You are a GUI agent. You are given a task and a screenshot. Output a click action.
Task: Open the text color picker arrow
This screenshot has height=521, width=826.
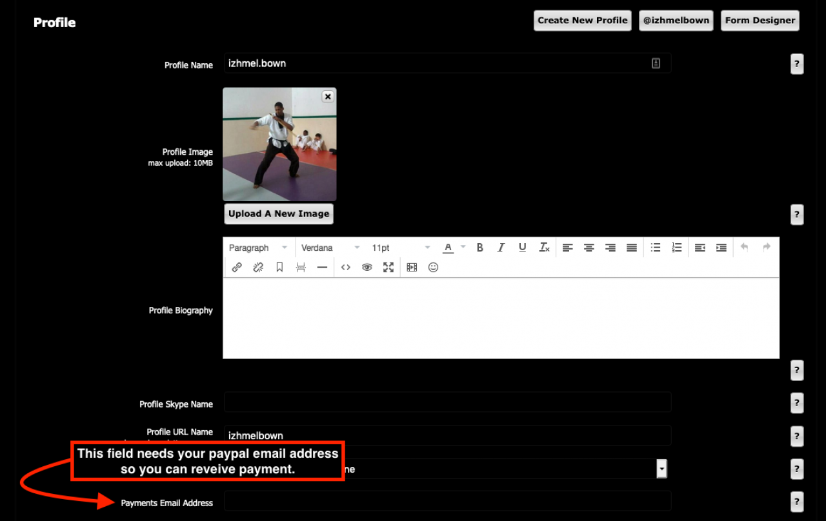point(463,248)
